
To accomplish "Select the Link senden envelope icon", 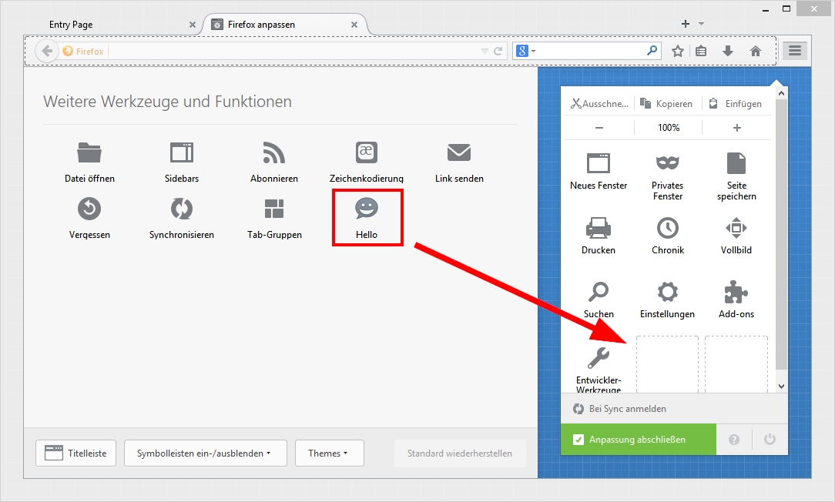I will (x=459, y=152).
